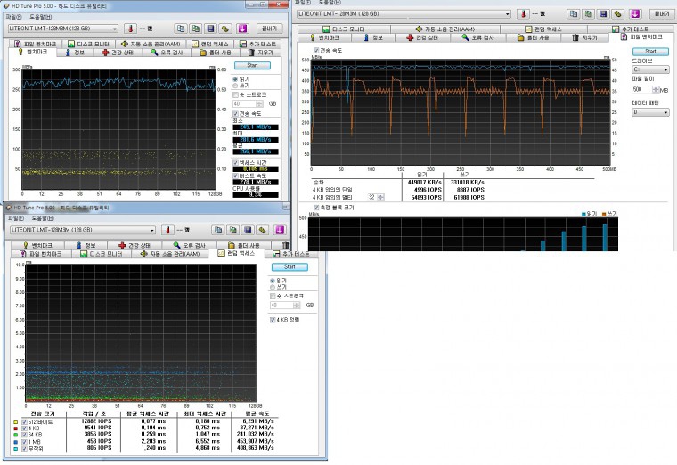
Task: Copy text icon in random access window
Action: (x=218, y=230)
